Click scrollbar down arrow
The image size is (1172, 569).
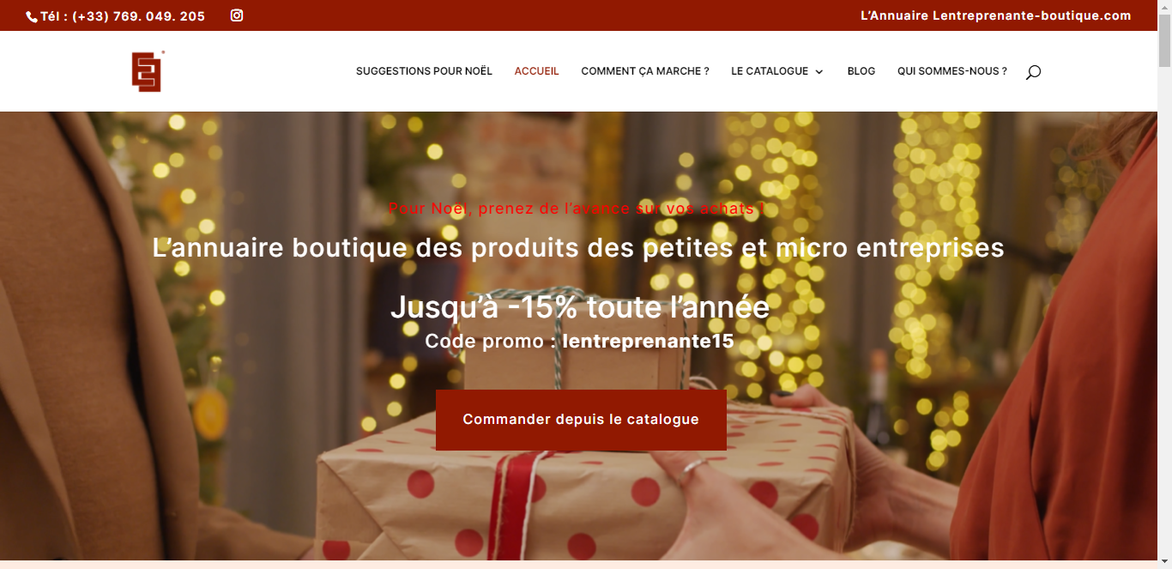pyautogui.click(x=1164, y=562)
